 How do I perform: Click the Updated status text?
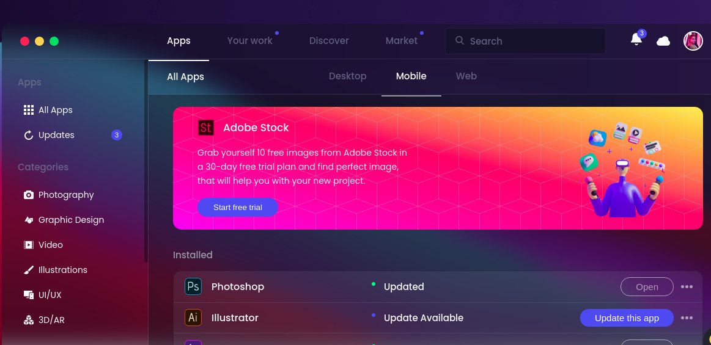click(x=404, y=286)
